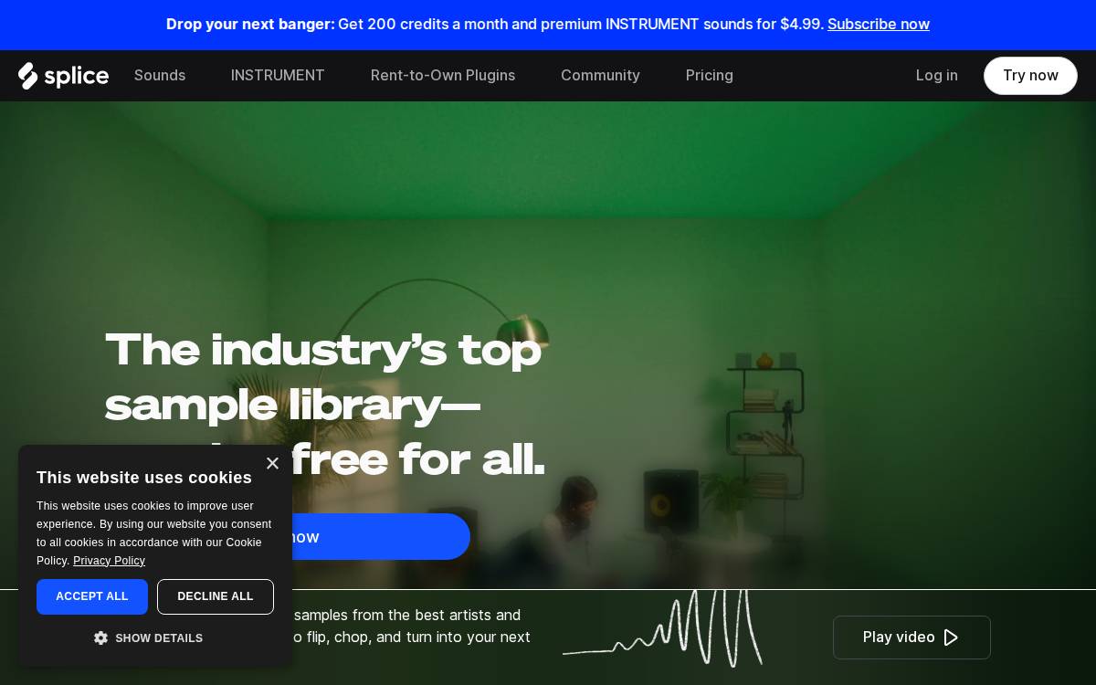
Task: Click Log in
Action: [x=937, y=76]
